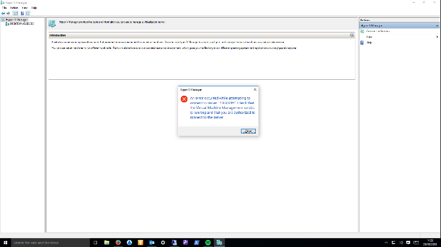Click the orange taskbar app icon
Viewport: 441px width, 247px height.
[141, 243]
